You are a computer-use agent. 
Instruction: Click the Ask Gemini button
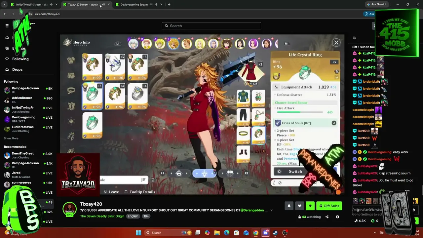click(x=376, y=5)
